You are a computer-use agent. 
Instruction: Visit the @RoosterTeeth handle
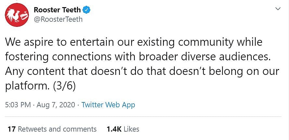coord(58,19)
